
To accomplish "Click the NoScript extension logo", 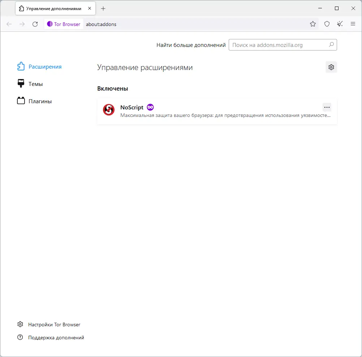I will pyautogui.click(x=109, y=109).
